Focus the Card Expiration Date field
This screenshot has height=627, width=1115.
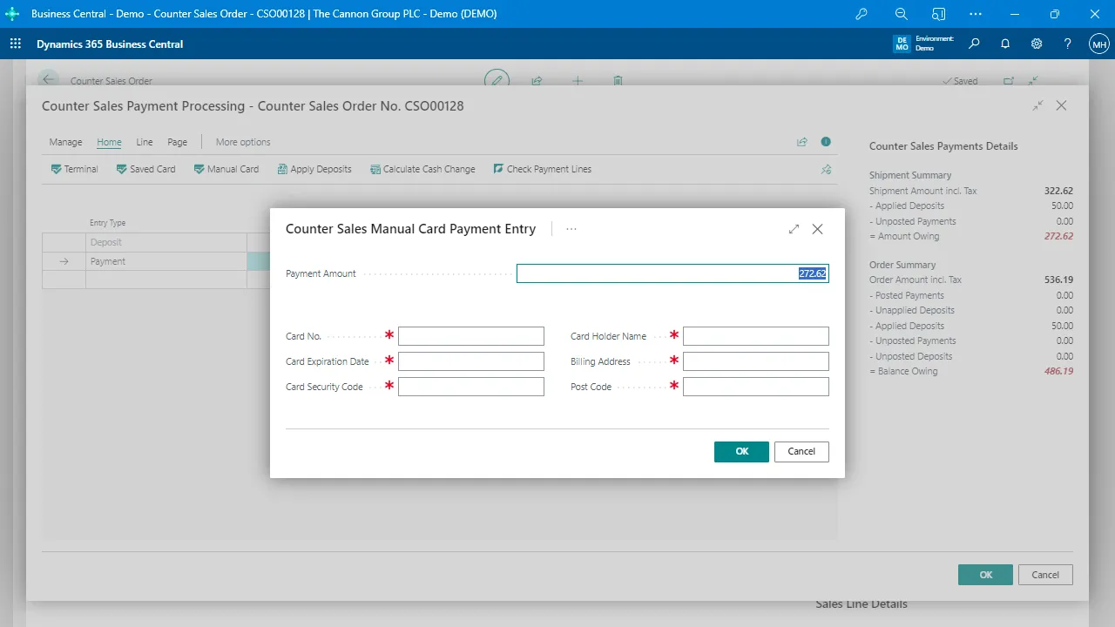pyautogui.click(x=470, y=361)
